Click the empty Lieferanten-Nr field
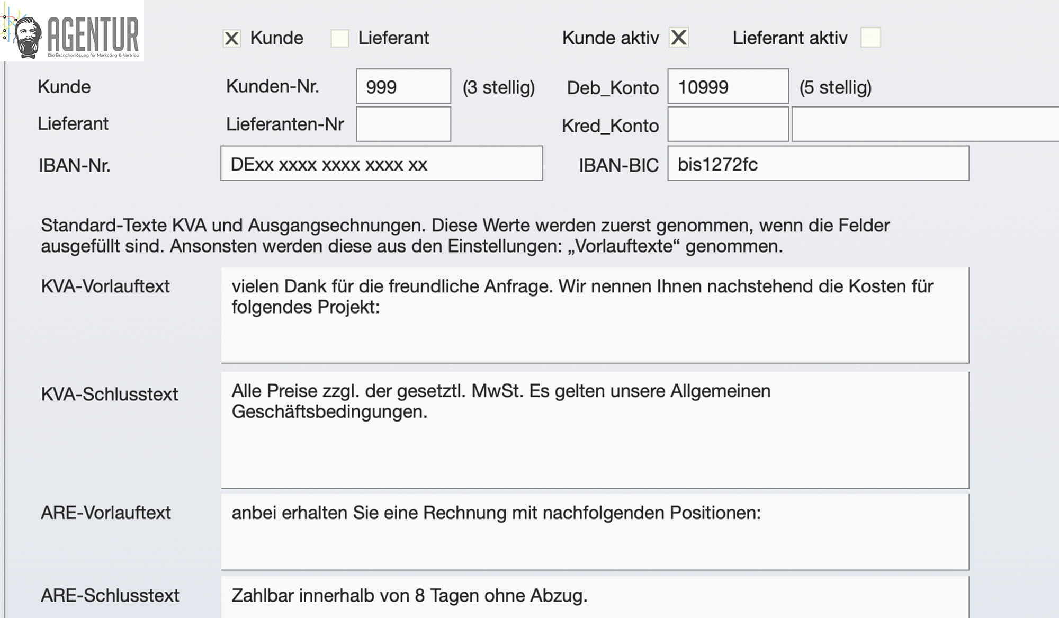 pos(403,124)
